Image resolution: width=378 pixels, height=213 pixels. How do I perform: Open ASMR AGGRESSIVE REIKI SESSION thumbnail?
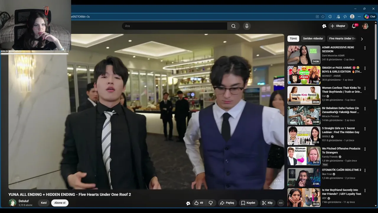[304, 55]
